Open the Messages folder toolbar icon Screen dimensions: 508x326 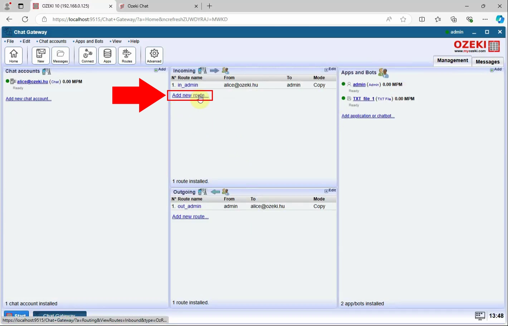pos(60,56)
